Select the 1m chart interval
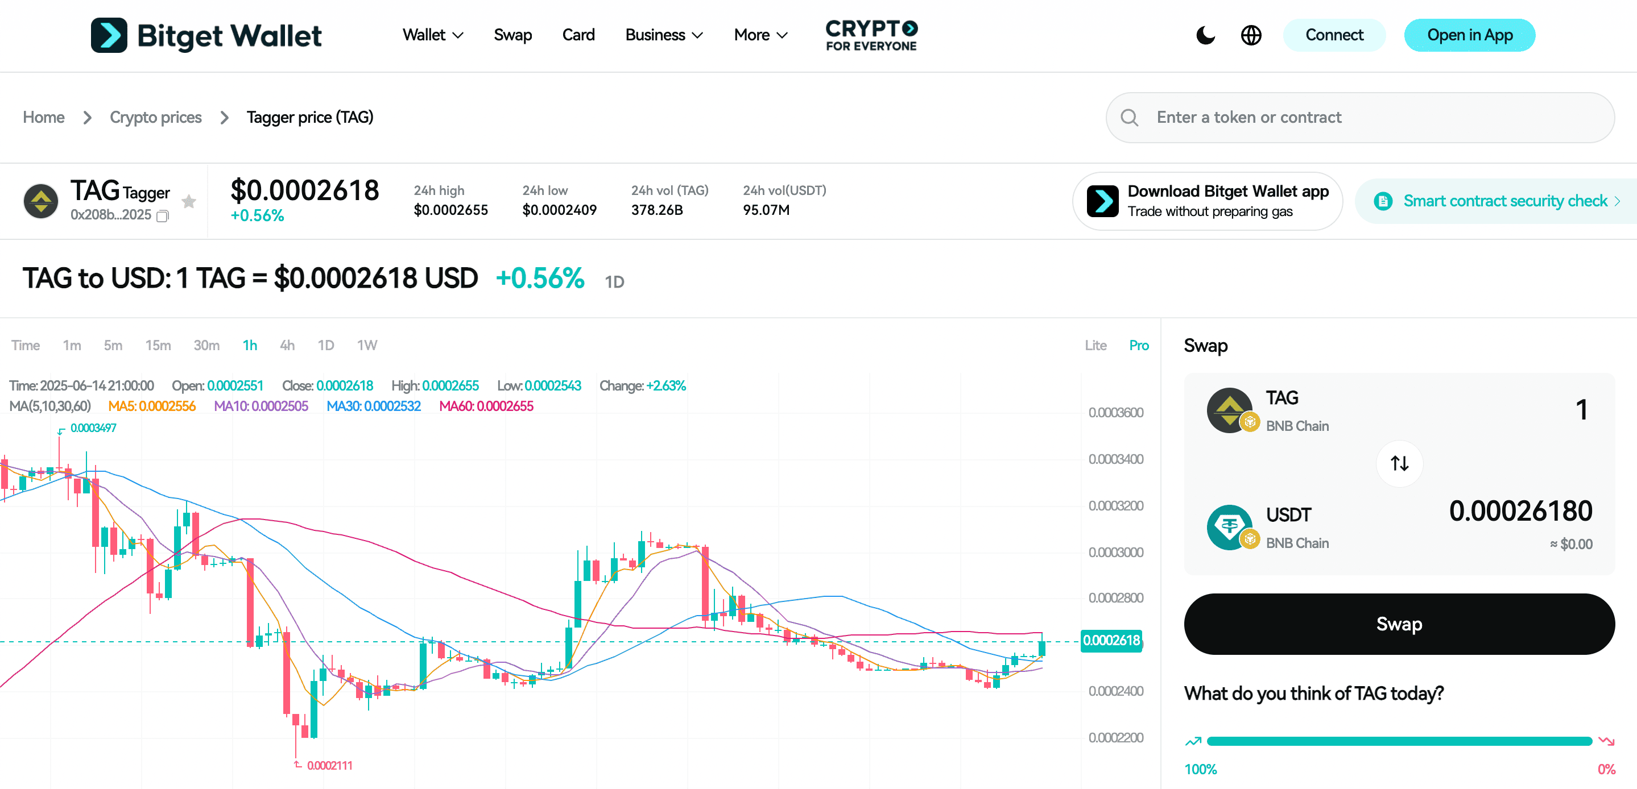The width and height of the screenshot is (1637, 789). point(72,345)
